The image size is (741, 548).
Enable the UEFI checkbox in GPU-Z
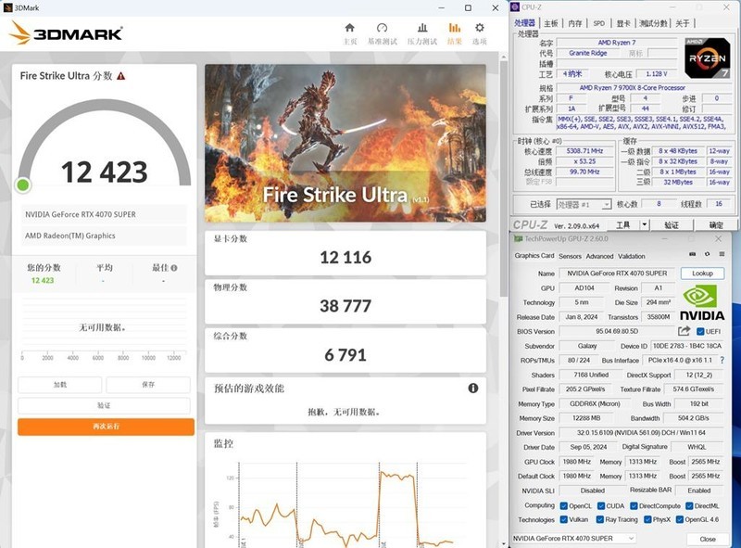(700, 331)
